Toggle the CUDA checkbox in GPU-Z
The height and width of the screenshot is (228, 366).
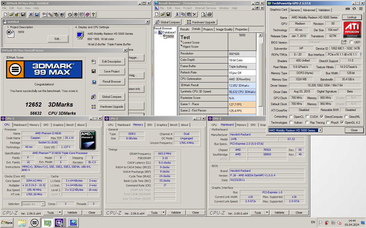(x=307, y=117)
